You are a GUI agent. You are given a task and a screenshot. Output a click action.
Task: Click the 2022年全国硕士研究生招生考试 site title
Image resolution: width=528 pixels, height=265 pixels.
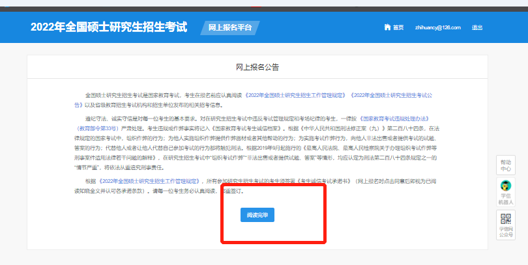109,27
